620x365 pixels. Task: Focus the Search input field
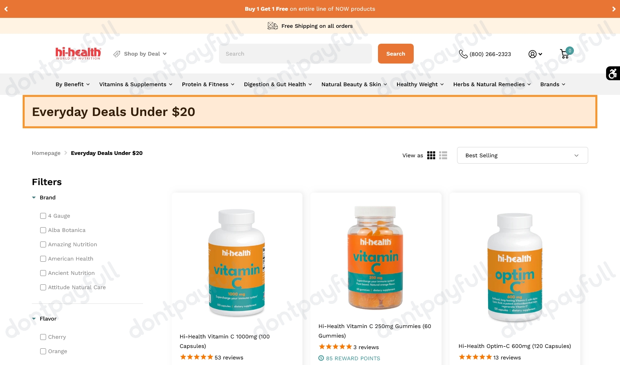coord(295,54)
